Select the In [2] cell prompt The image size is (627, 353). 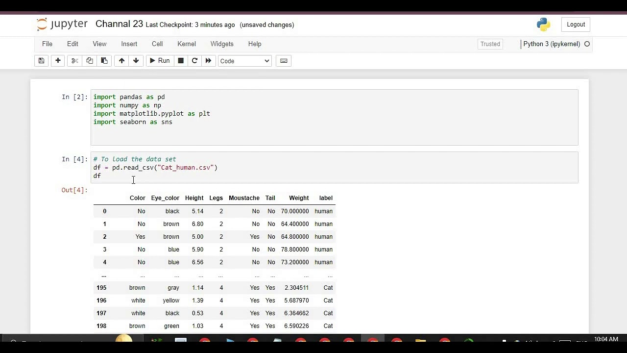point(74,97)
